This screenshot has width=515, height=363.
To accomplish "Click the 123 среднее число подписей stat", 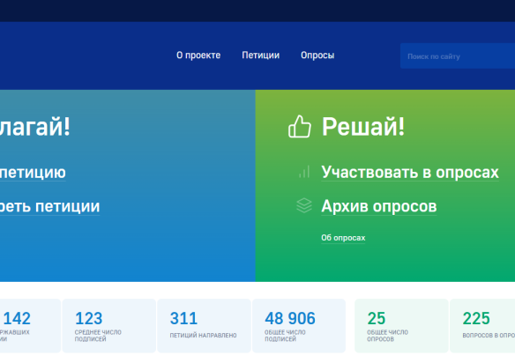I will coord(109,326).
